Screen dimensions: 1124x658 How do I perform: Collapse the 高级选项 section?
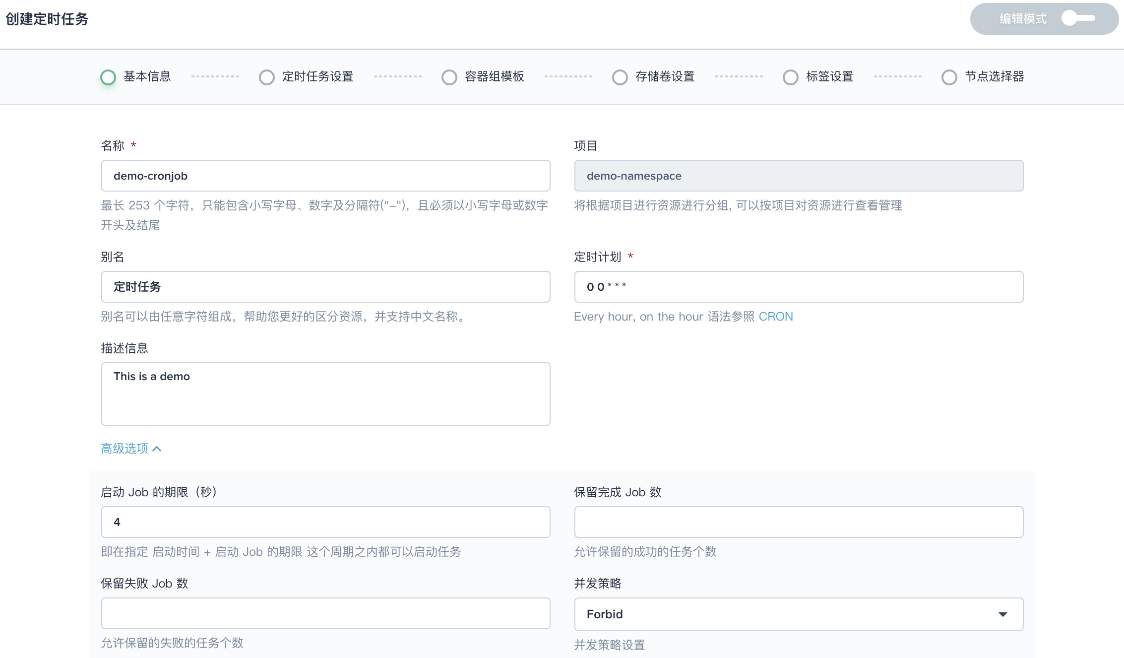coord(131,449)
